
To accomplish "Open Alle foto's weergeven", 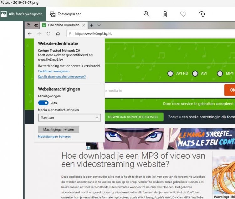I will click(x=22, y=14).
